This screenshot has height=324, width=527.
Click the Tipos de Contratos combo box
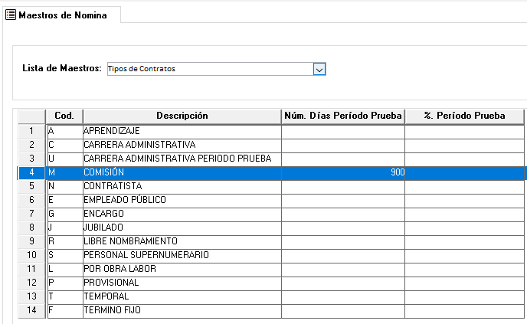211,69
